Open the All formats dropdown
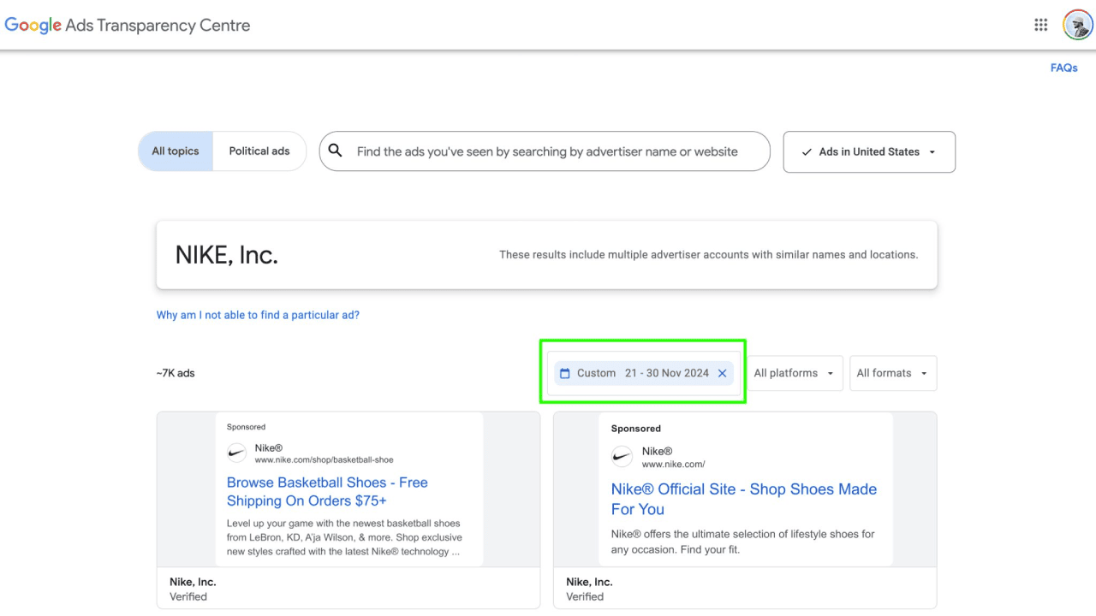Image resolution: width=1096 pixels, height=616 pixels. click(892, 373)
